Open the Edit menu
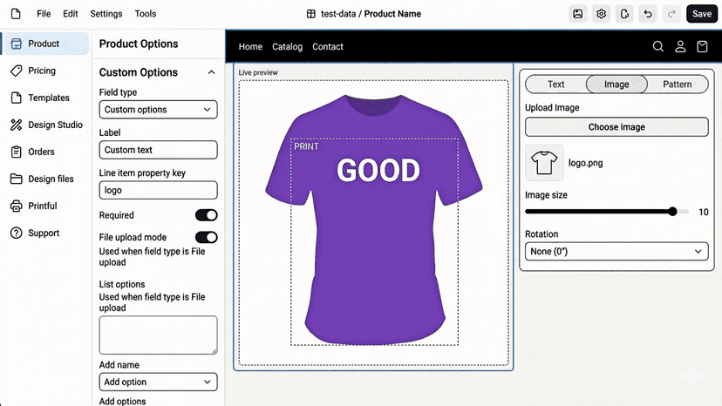Viewport: 722px width, 406px height. [x=70, y=14]
